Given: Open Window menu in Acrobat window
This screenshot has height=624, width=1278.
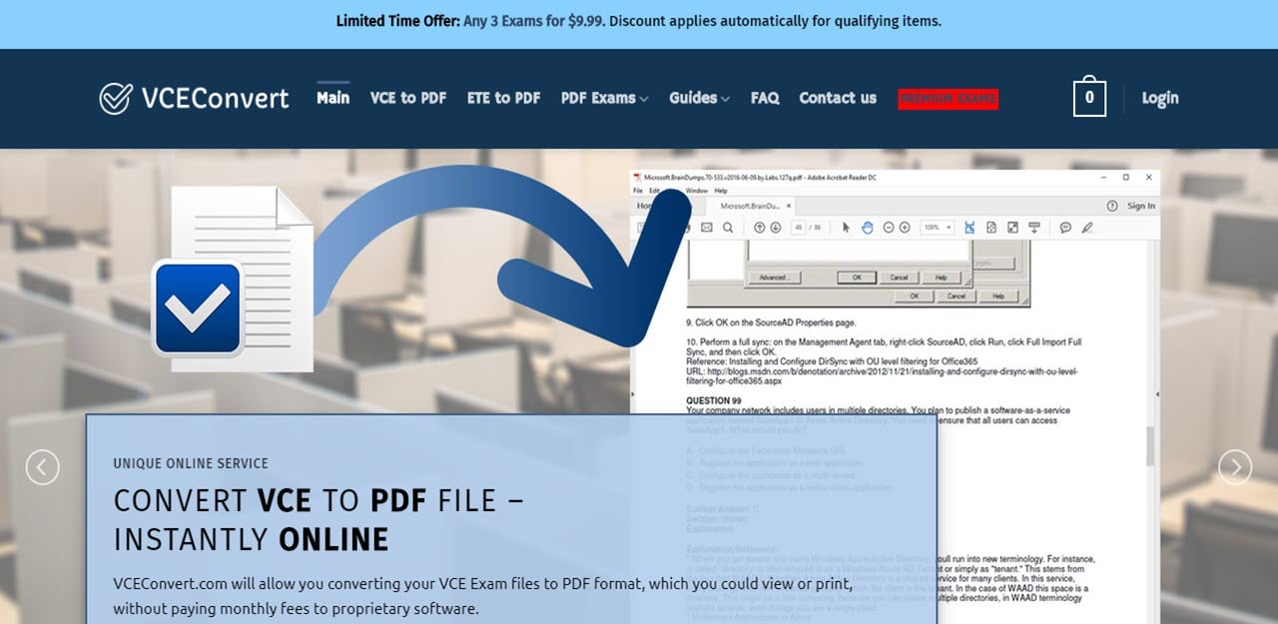Looking at the screenshot, I should (x=697, y=191).
